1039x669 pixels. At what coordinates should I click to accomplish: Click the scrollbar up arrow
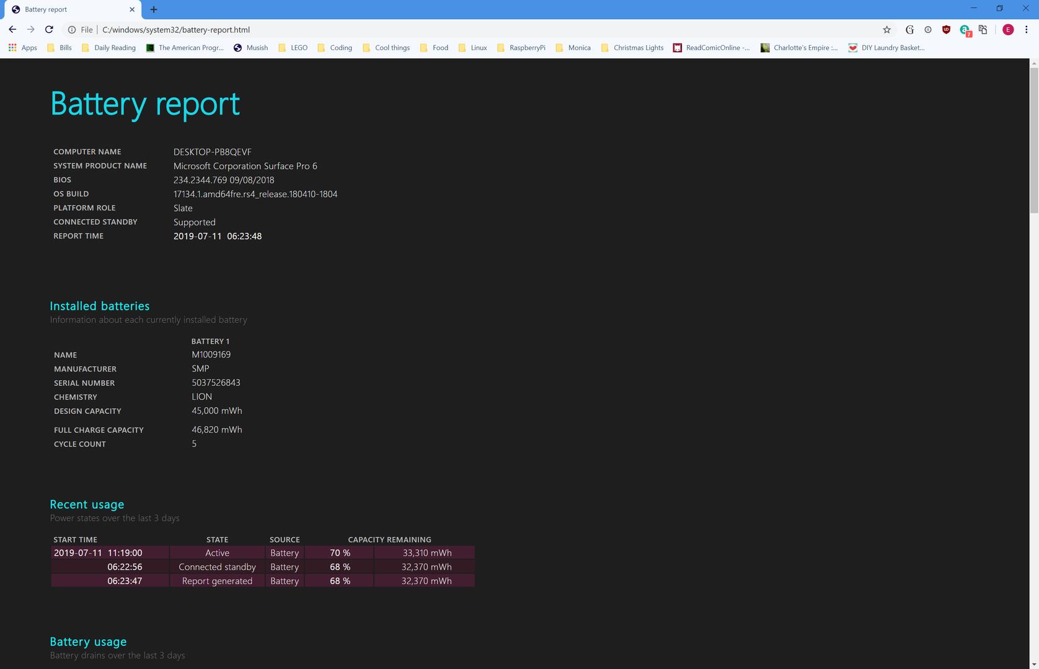1034,63
